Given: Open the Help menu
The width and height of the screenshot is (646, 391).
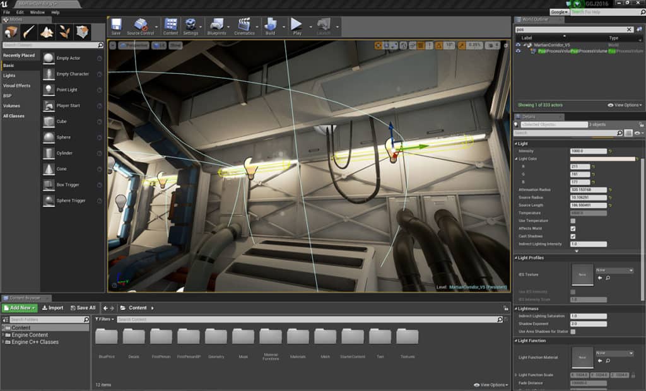Looking at the screenshot, I should point(56,13).
